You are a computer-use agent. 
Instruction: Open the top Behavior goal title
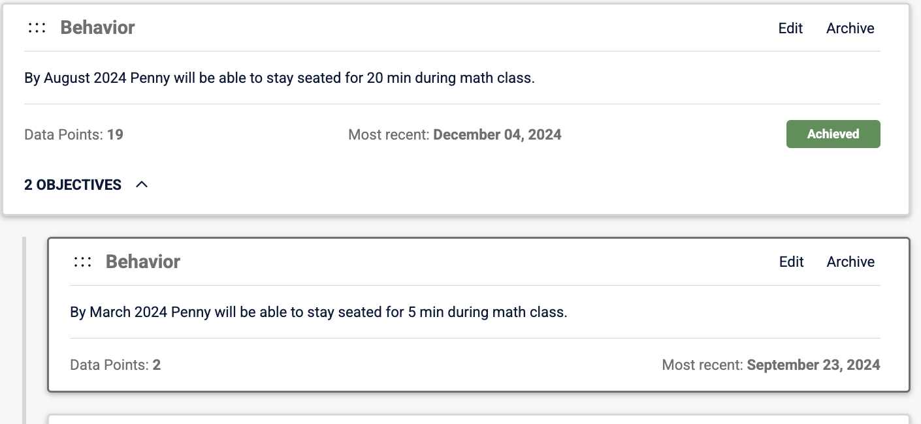97,27
